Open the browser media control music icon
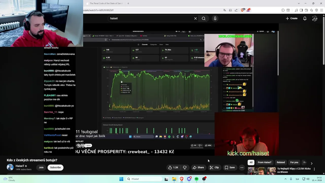Image resolution: width=325 pixels, height=183 pixels. [296, 10]
